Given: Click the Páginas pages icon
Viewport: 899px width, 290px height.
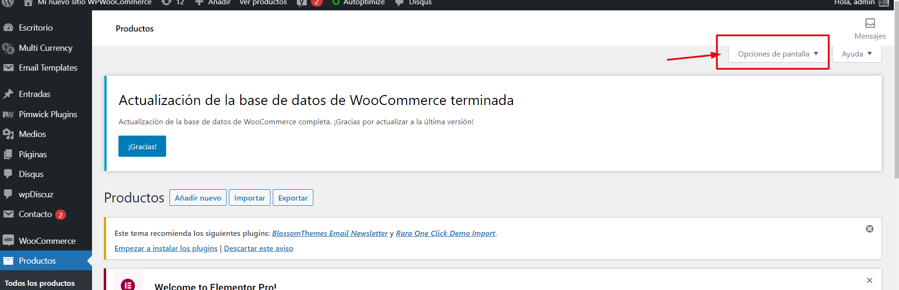Looking at the screenshot, I should click(8, 154).
